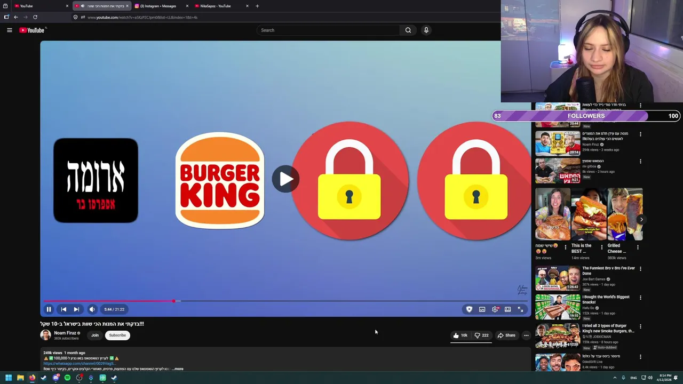683x384 pixels.
Task: Open the niv gilboa channel link
Action: click(589, 166)
